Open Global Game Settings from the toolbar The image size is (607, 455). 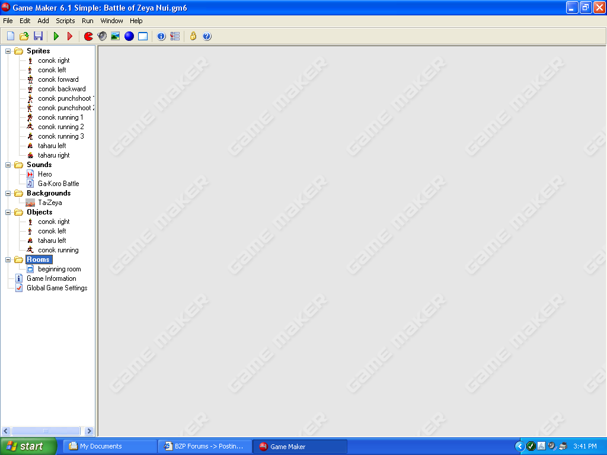[x=174, y=36]
